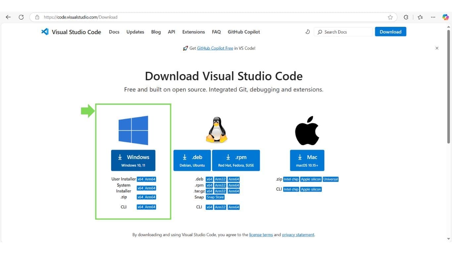
Task: Select Linux .deb Arm32 download
Action: (x=220, y=179)
